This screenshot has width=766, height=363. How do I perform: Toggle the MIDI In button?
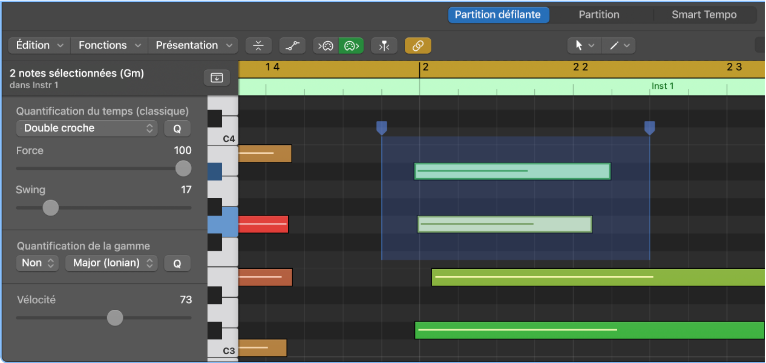coord(326,45)
